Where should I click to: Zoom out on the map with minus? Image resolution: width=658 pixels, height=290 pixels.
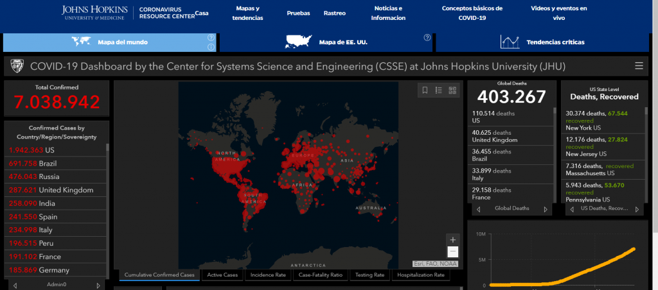click(453, 252)
